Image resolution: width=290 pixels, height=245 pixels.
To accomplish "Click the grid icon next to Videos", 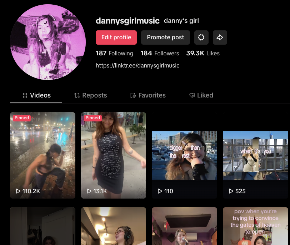I will pos(25,95).
